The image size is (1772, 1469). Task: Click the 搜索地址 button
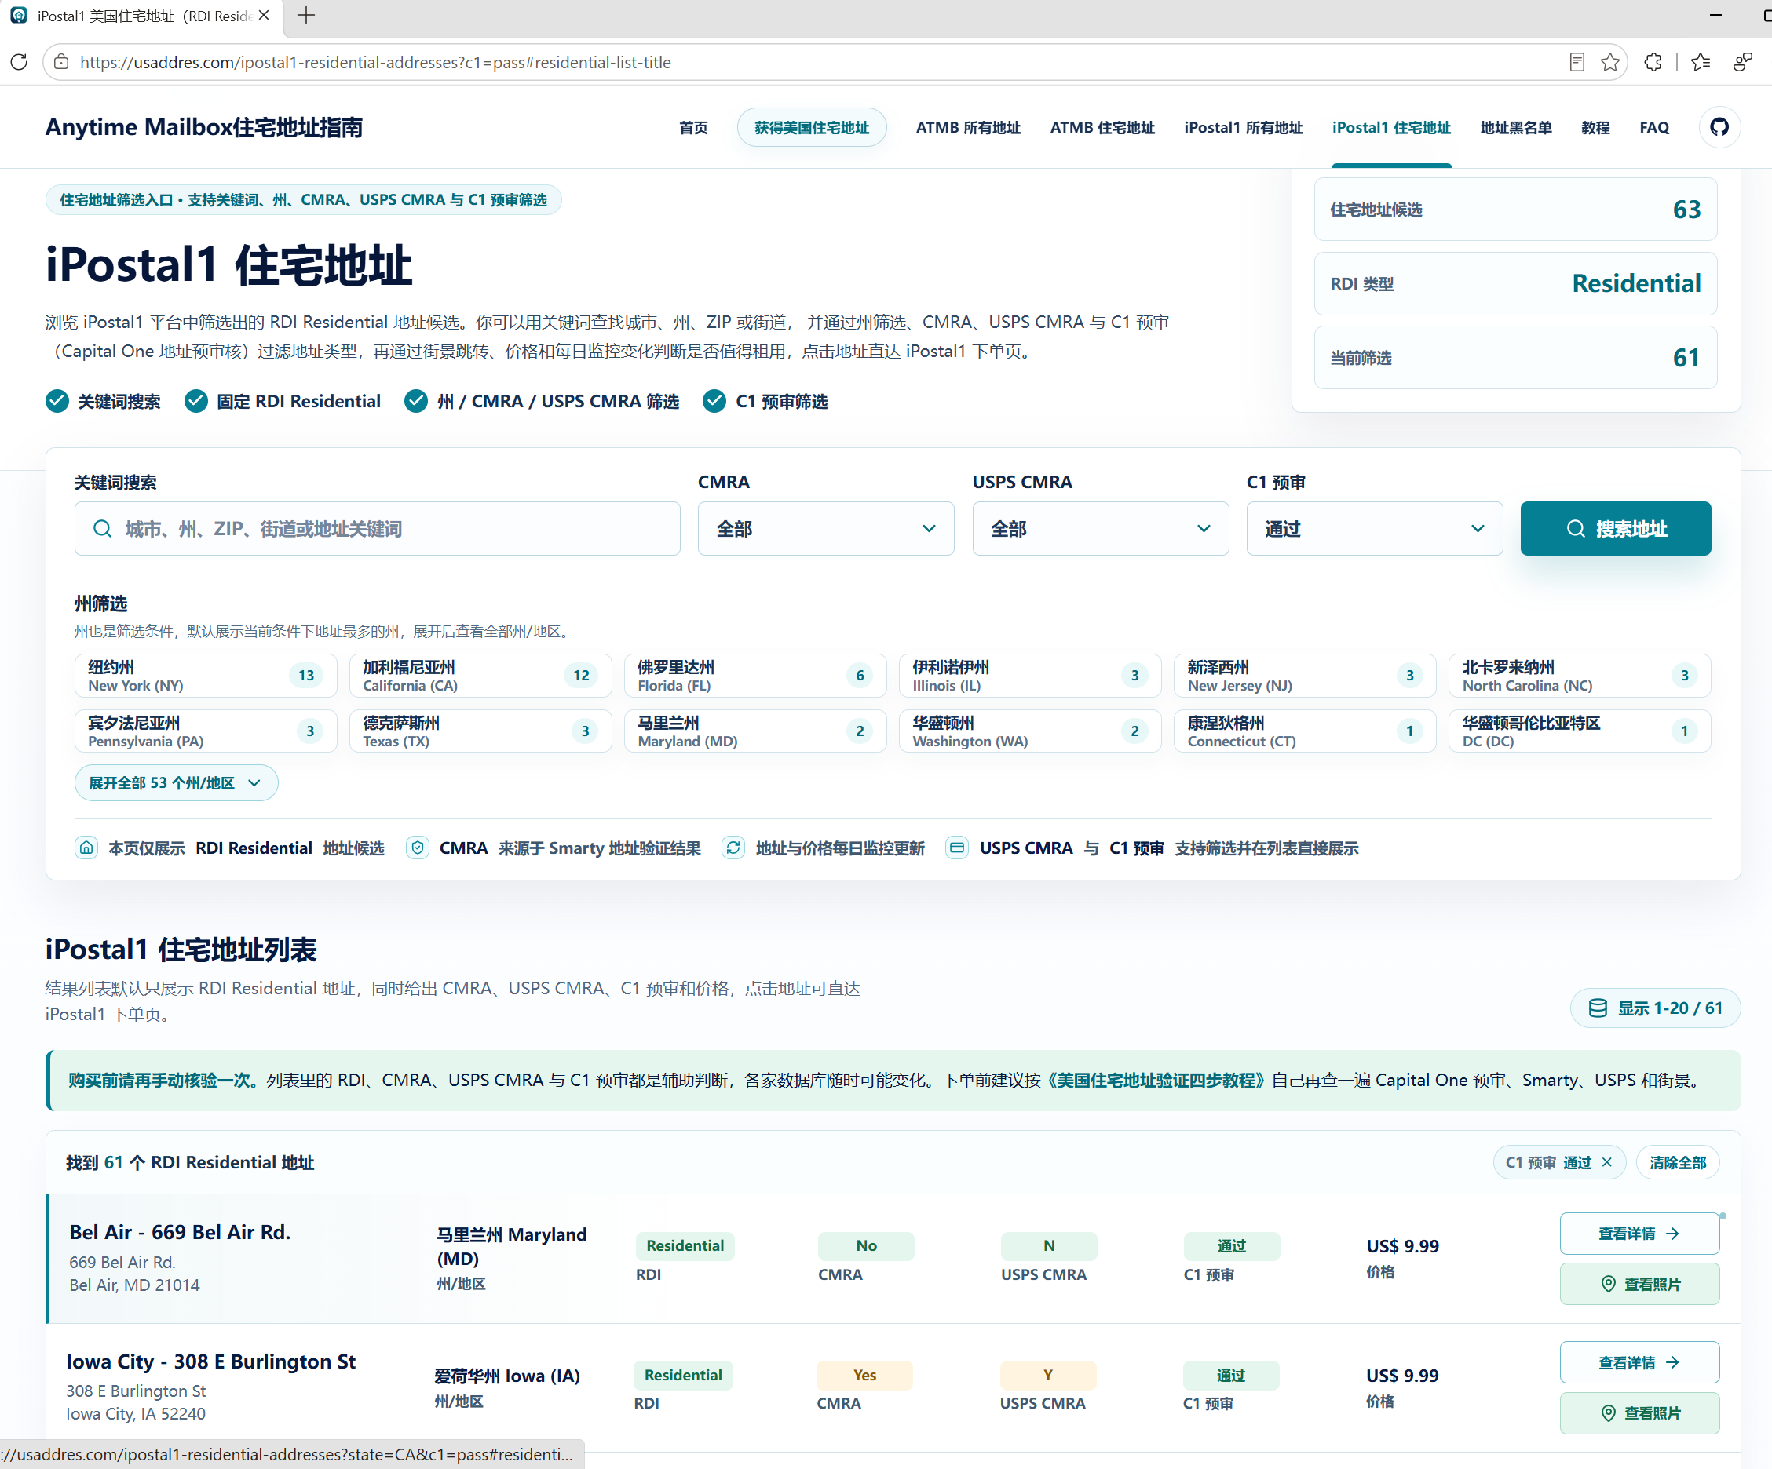[x=1615, y=529]
